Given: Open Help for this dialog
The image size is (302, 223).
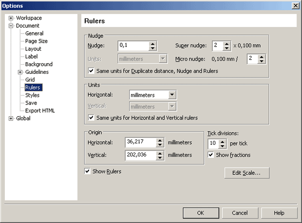Looking at the screenshot, I should 279,213.
